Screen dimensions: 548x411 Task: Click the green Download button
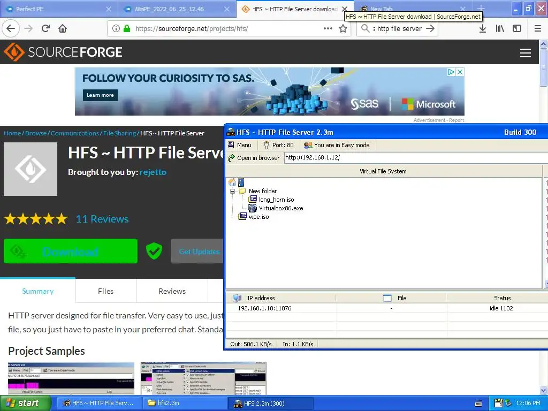71,251
